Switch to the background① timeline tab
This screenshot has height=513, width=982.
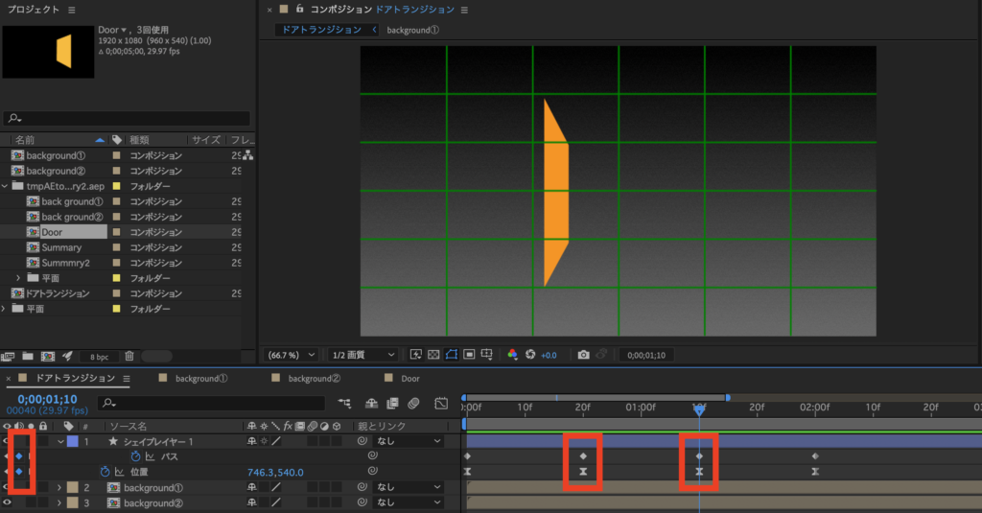pyautogui.click(x=198, y=379)
